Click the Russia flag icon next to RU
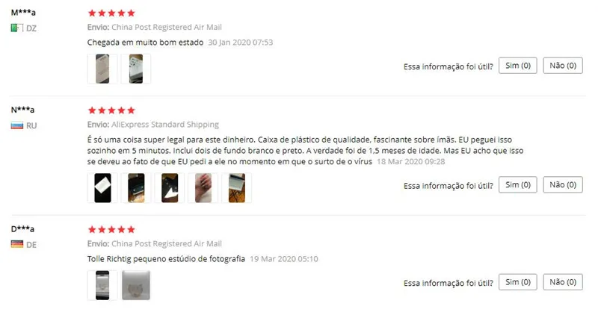598x312 pixels. [x=16, y=125]
